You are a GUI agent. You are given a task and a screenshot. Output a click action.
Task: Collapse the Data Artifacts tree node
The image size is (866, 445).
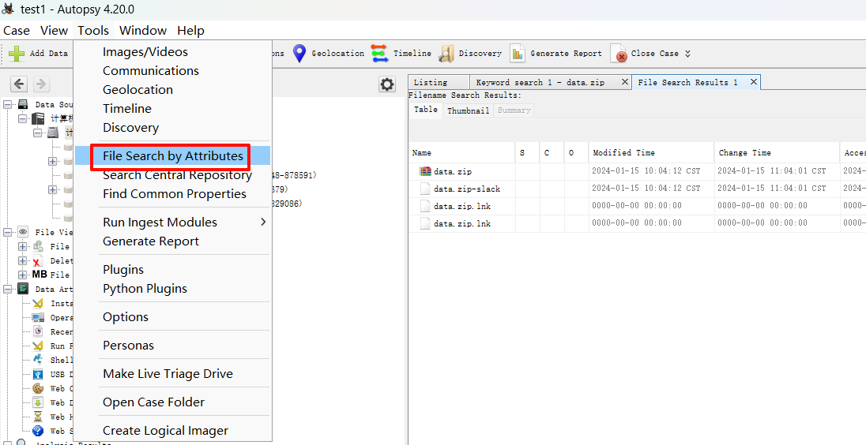(x=7, y=289)
